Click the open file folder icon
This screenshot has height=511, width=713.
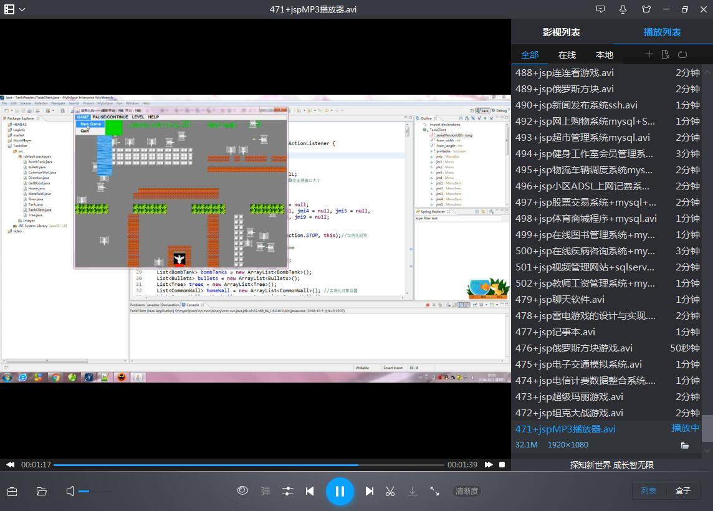41,492
